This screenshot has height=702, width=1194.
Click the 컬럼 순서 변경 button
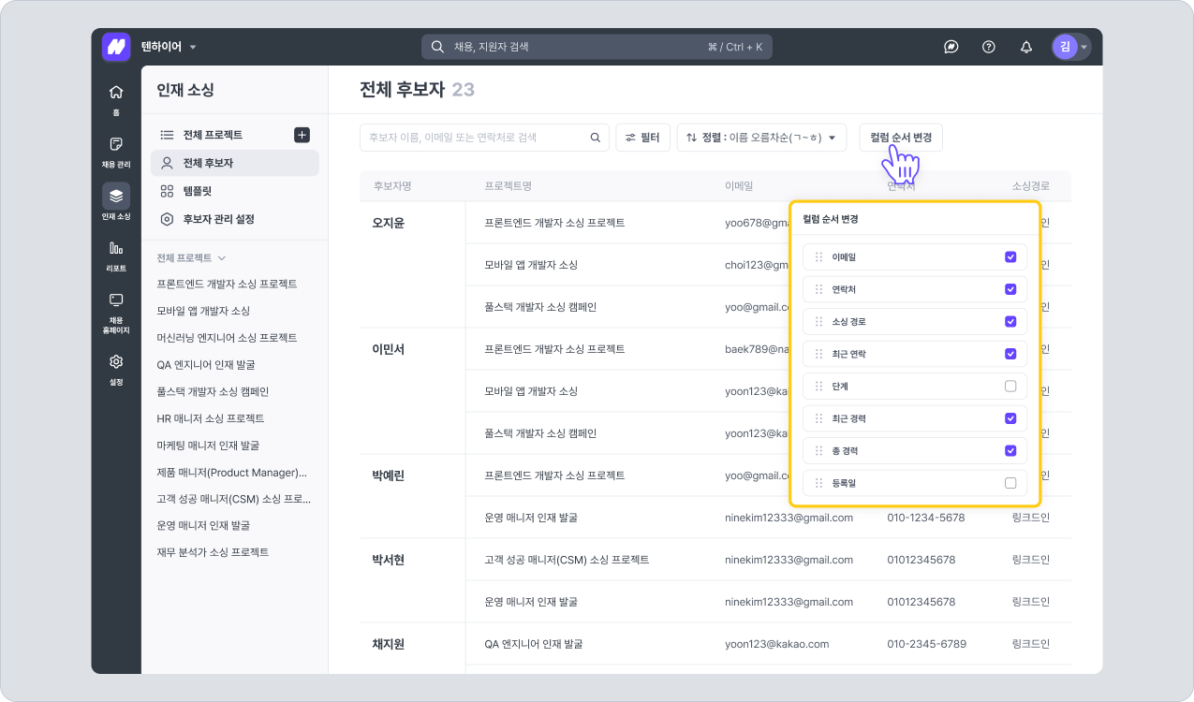coord(901,138)
